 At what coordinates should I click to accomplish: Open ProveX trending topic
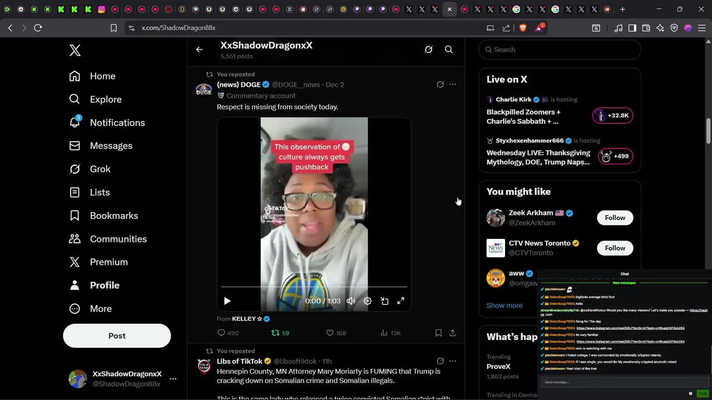coord(498,367)
